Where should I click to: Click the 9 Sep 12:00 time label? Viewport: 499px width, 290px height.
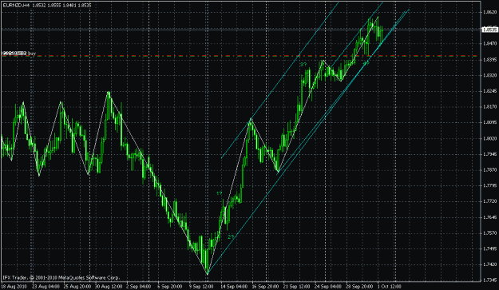tap(202, 286)
